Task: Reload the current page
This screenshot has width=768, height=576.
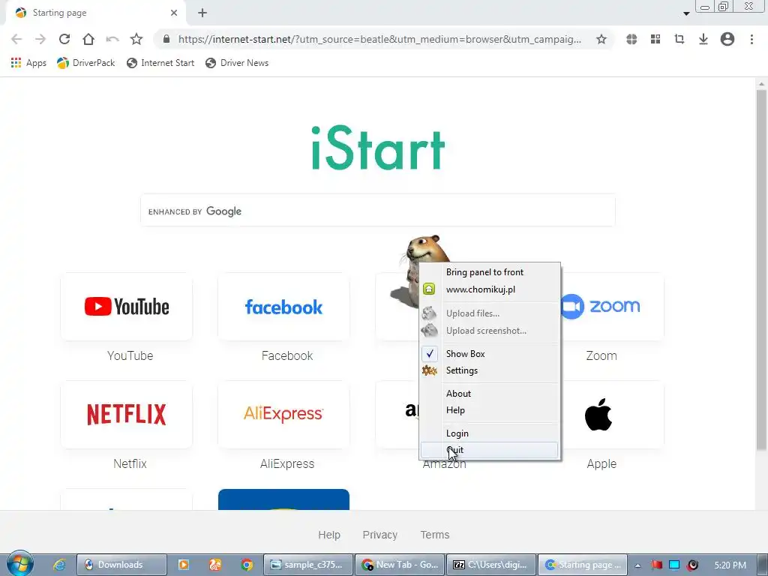Action: (64, 39)
